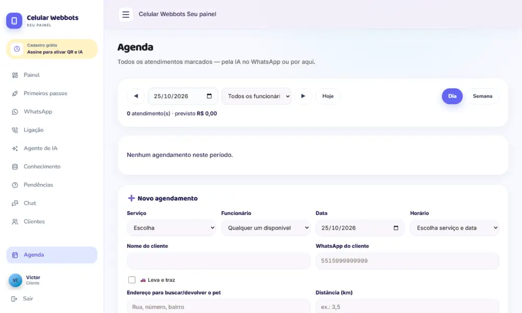
Task: Click the text Nenhum agendamento neste período
Action: pyautogui.click(x=180, y=155)
